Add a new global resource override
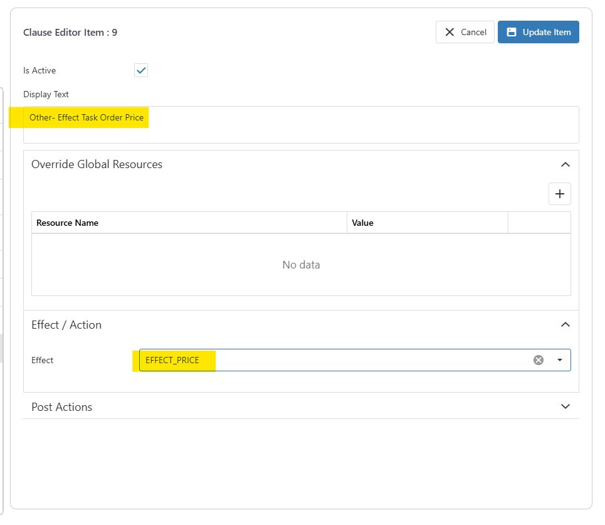 click(559, 194)
